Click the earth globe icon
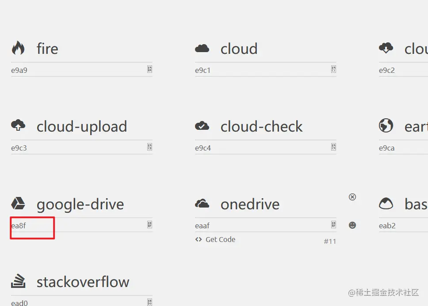The width and height of the screenshot is (428, 306). coord(386,125)
